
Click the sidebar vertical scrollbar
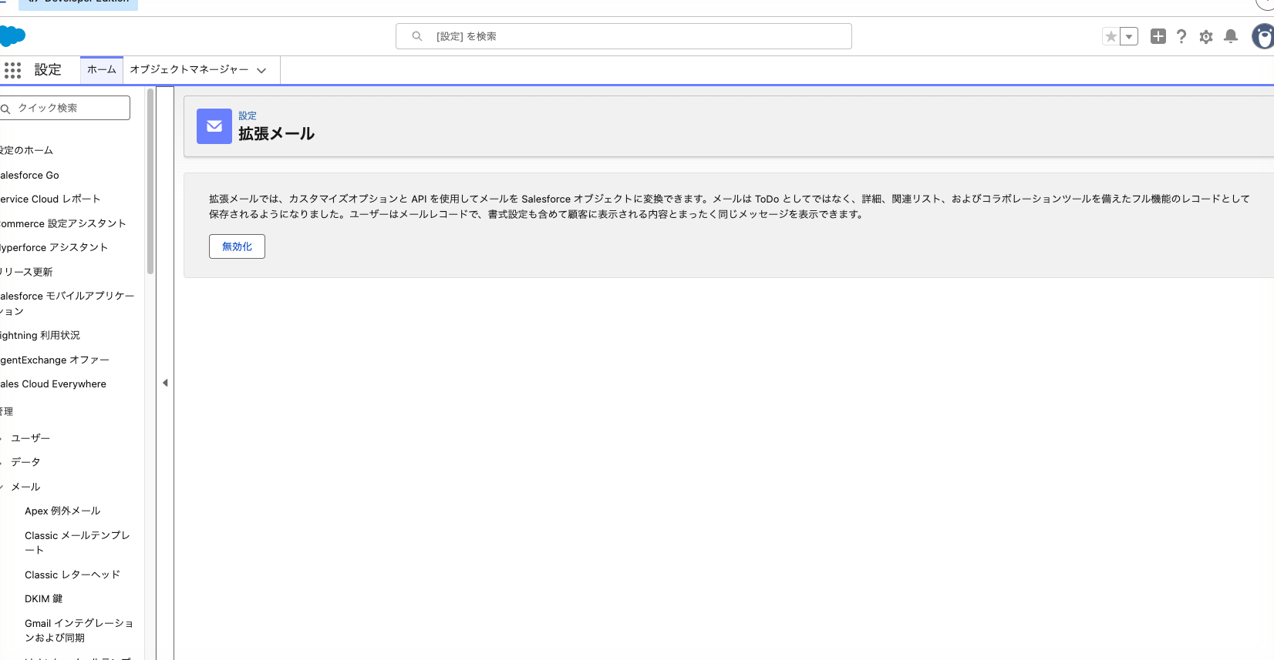pos(150,181)
